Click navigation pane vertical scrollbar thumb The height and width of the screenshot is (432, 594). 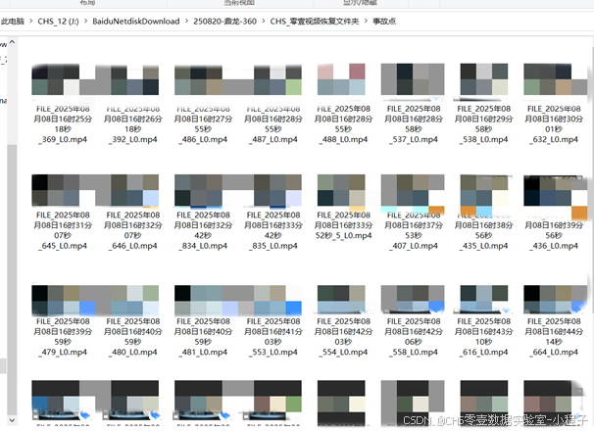click(x=12, y=279)
